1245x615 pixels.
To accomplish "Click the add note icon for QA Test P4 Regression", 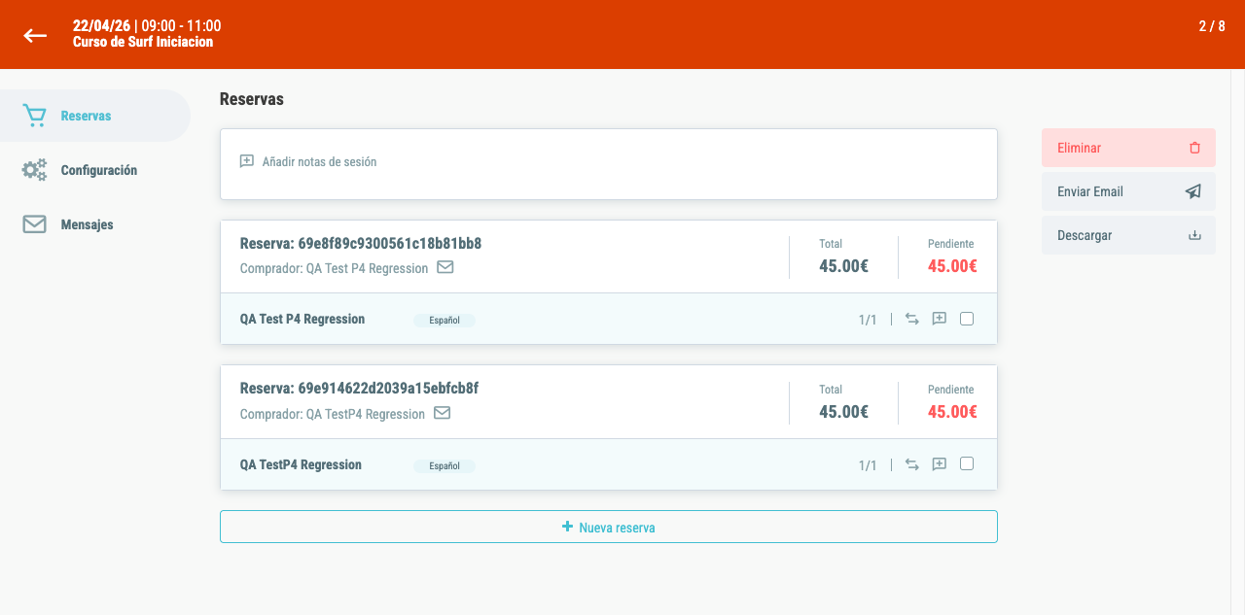I will (x=940, y=319).
